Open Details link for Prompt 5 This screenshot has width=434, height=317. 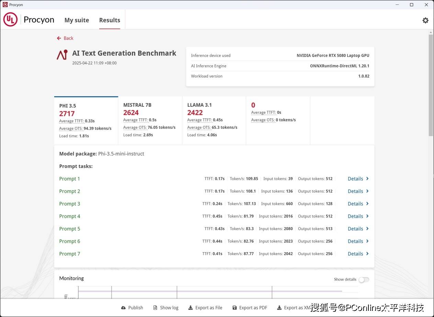click(x=355, y=229)
